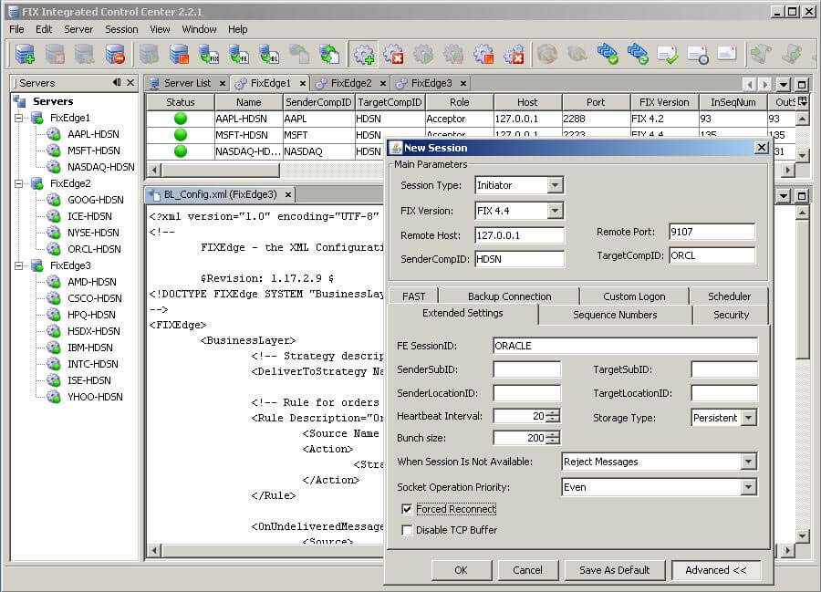Click the FE SessionID input field
The width and height of the screenshot is (821, 592).
point(625,346)
